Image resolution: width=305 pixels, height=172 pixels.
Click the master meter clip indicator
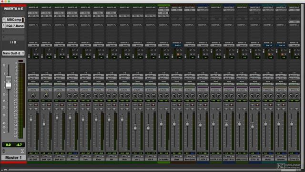pos(20,61)
